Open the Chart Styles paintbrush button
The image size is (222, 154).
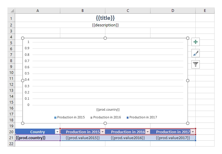click(196, 53)
